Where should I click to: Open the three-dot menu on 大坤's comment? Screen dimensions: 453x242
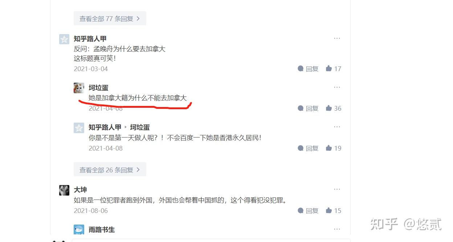point(337,189)
